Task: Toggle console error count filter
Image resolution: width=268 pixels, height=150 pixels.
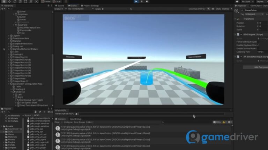Action: [x=230, y=122]
